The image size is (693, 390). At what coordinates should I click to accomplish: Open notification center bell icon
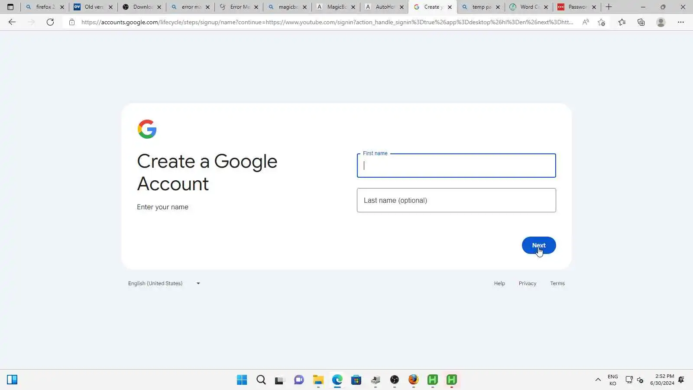(681, 380)
